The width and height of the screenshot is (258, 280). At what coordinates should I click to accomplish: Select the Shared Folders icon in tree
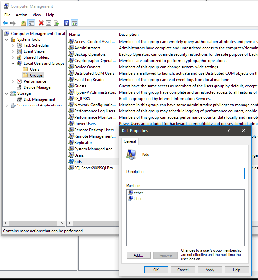19,57
